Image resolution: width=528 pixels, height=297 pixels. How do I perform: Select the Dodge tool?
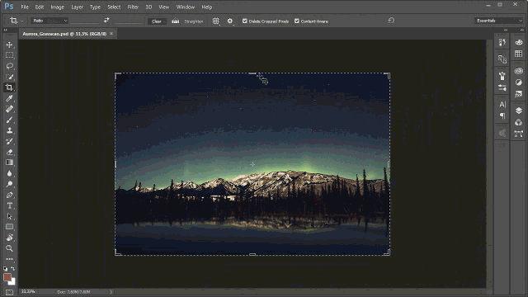pos(9,184)
